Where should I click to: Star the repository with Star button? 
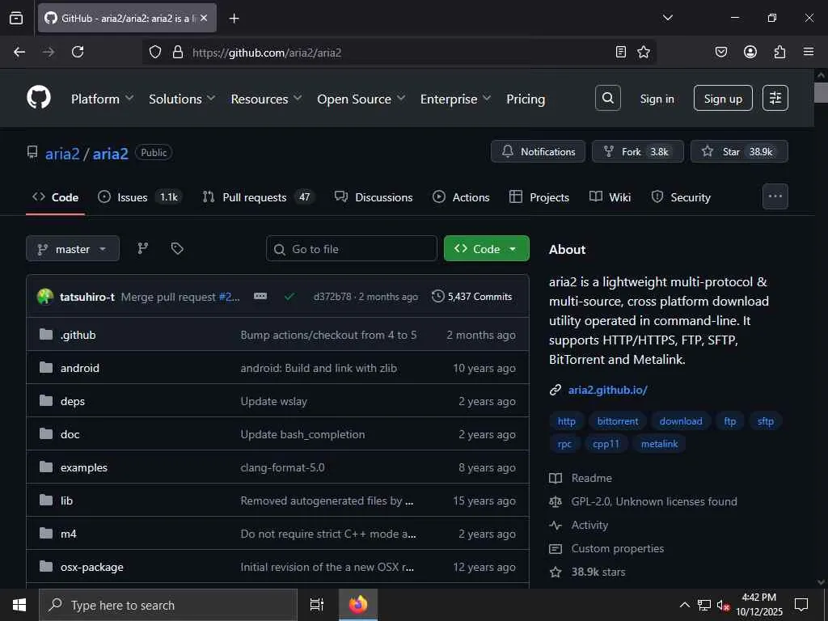point(739,151)
